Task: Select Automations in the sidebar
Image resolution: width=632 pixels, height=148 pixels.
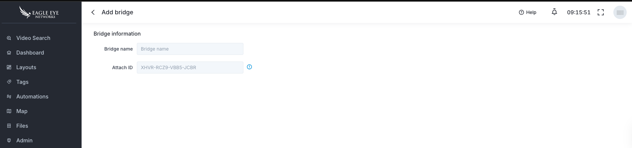Action: 32,97
